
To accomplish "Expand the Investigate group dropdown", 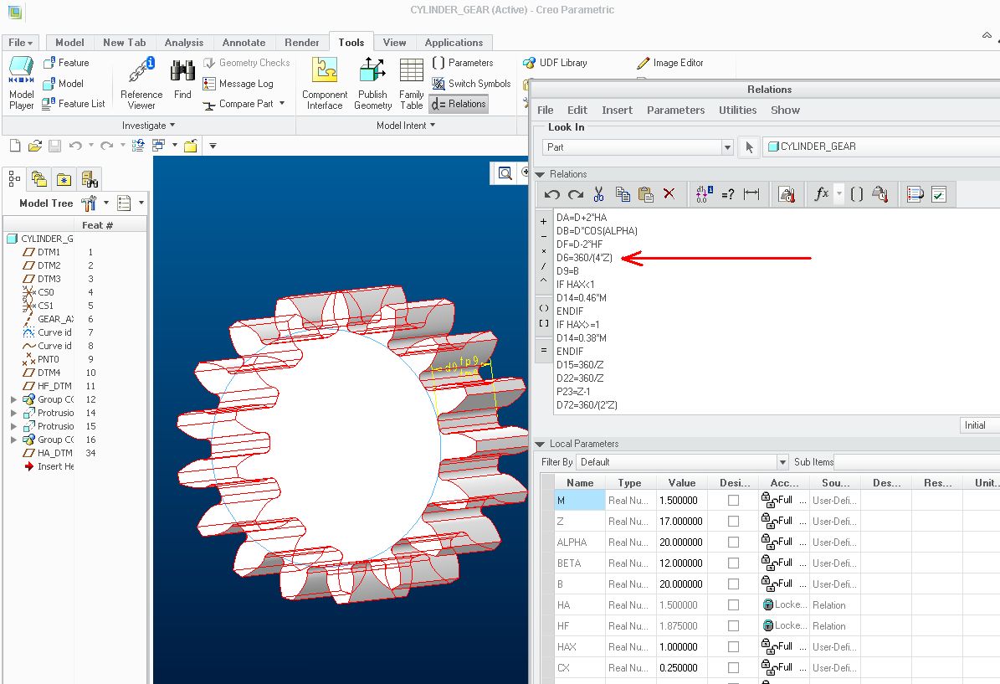I will [148, 126].
